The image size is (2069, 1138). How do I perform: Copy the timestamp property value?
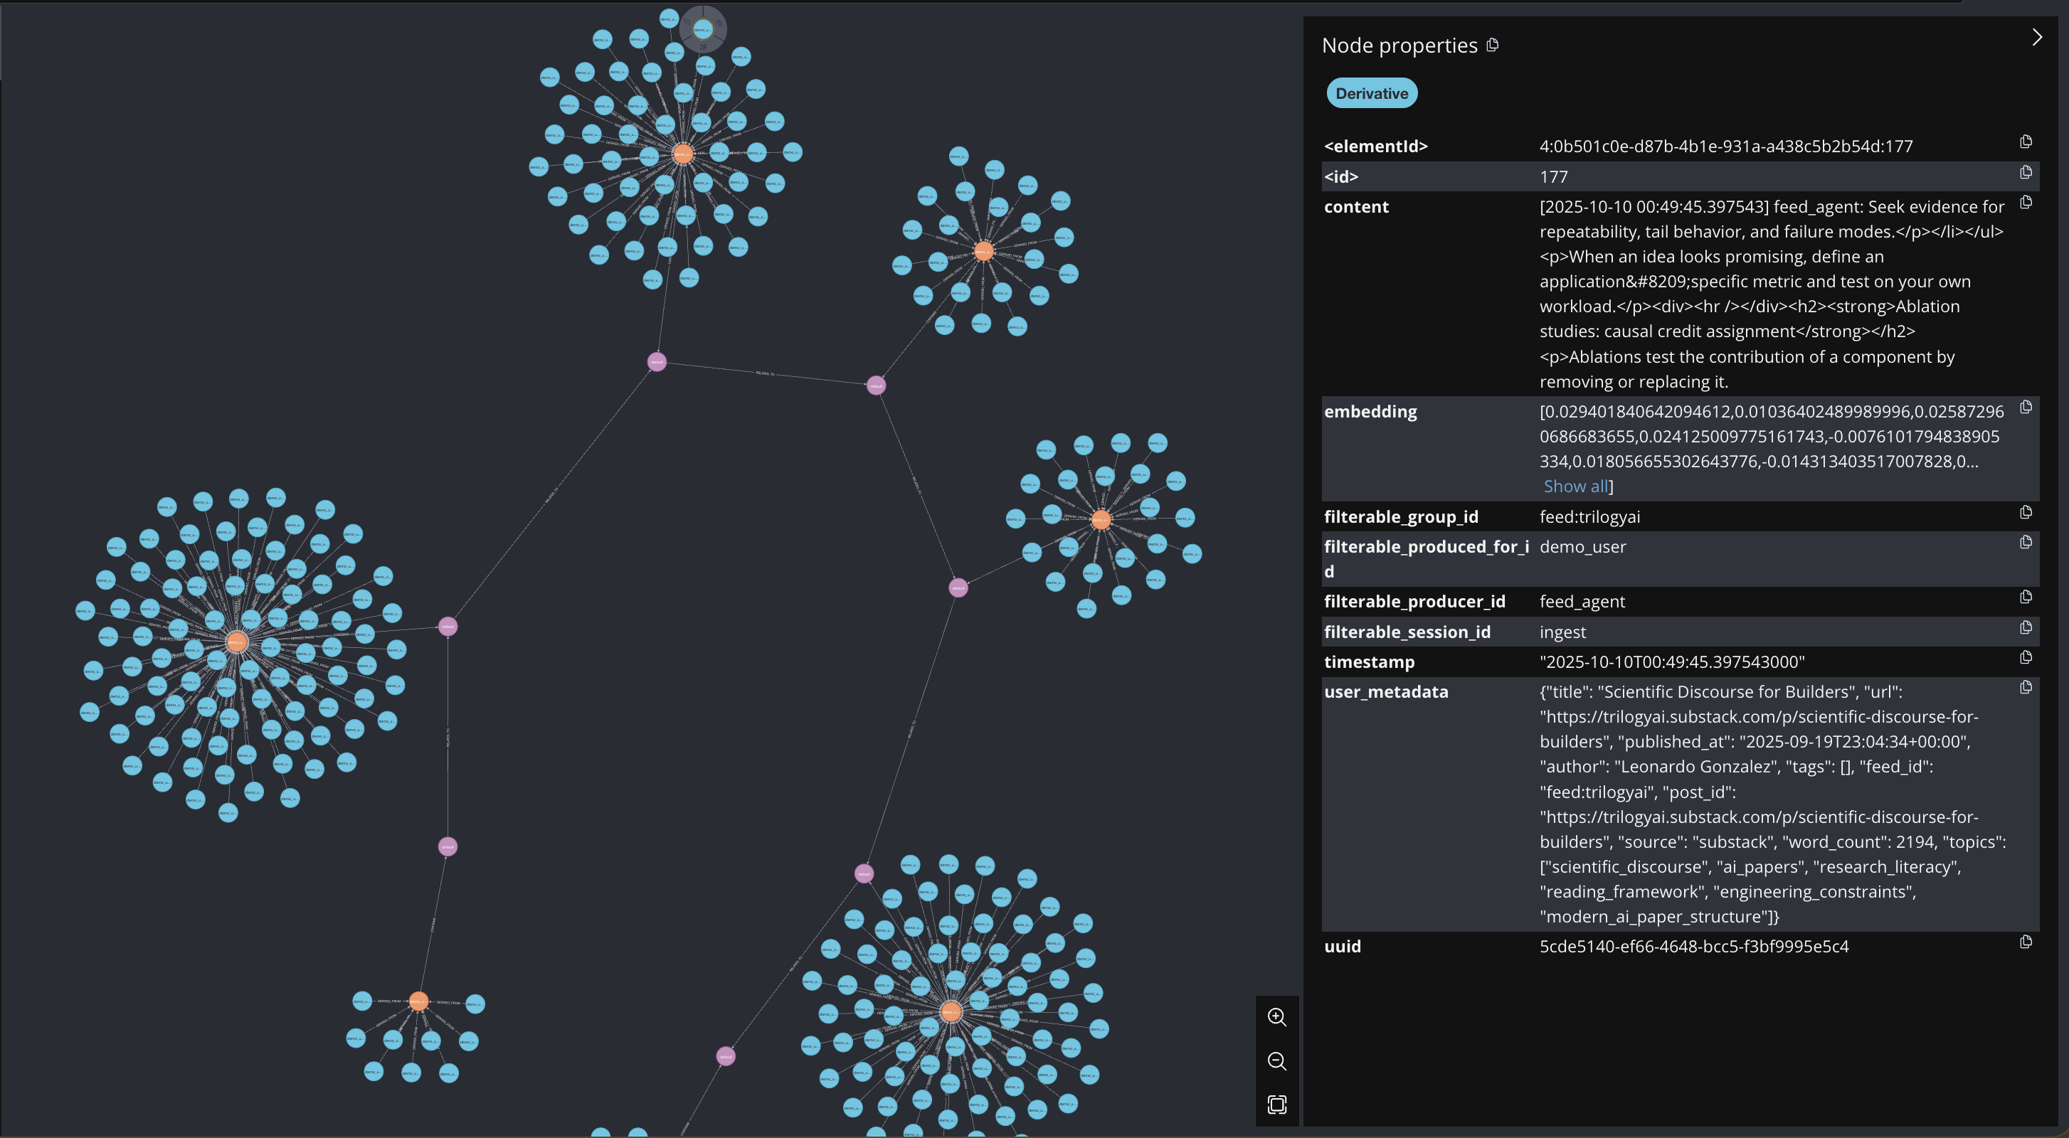point(2025,658)
